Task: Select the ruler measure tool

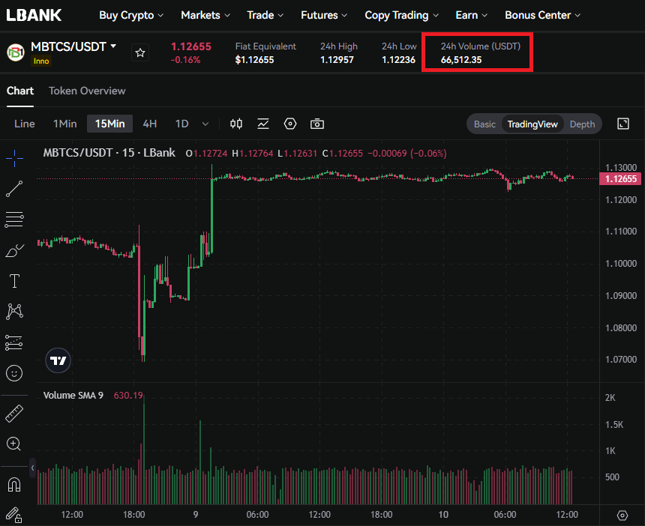Action: point(14,414)
